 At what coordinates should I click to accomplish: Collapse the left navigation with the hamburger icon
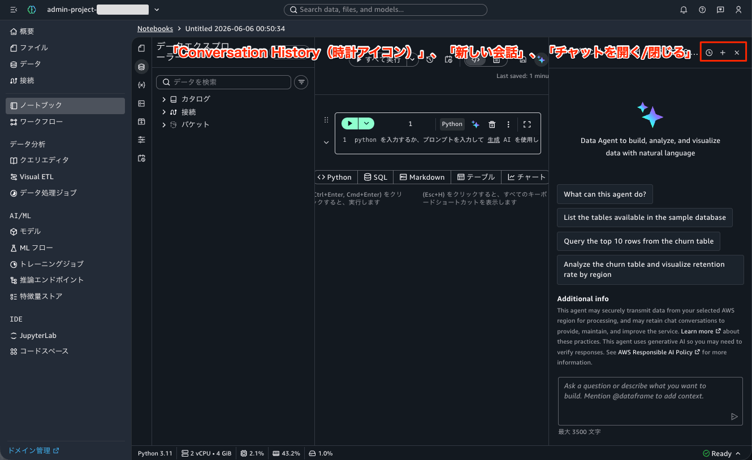[14, 10]
